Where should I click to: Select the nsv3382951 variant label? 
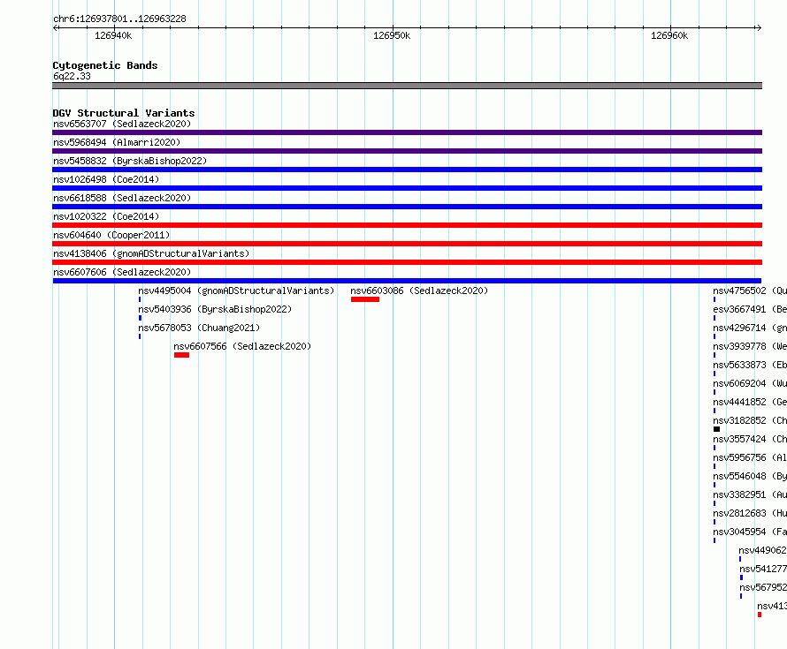750,494
